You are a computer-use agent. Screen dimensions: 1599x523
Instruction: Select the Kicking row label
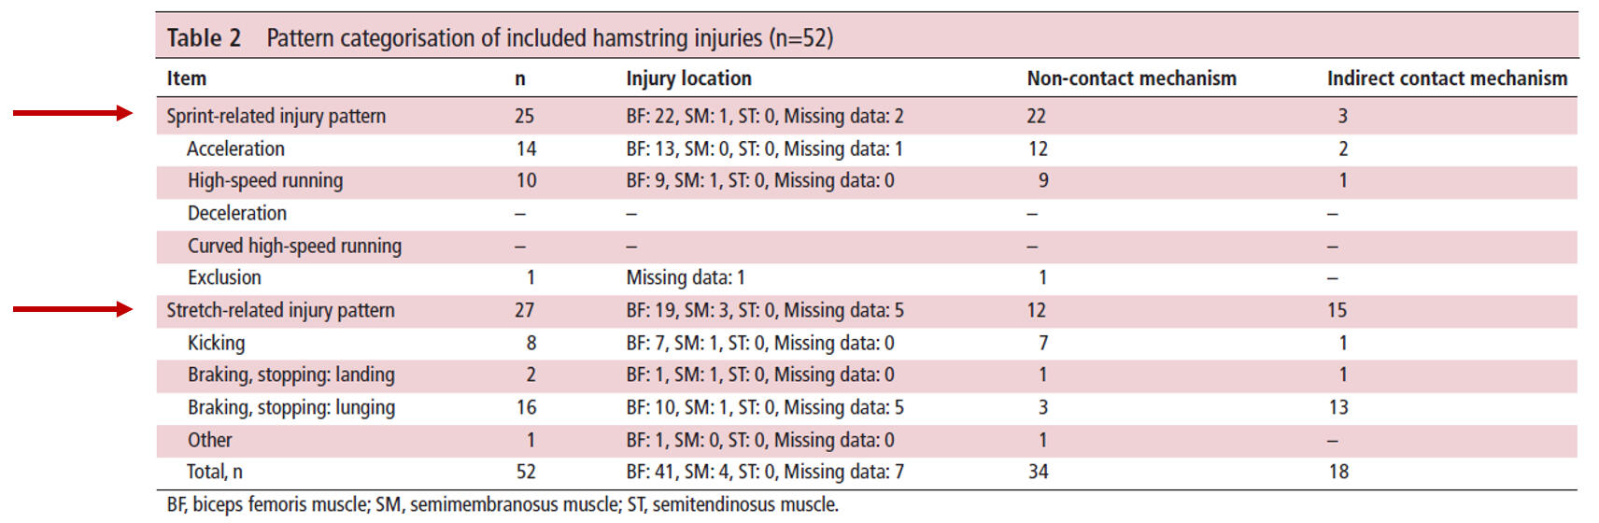[x=216, y=344]
